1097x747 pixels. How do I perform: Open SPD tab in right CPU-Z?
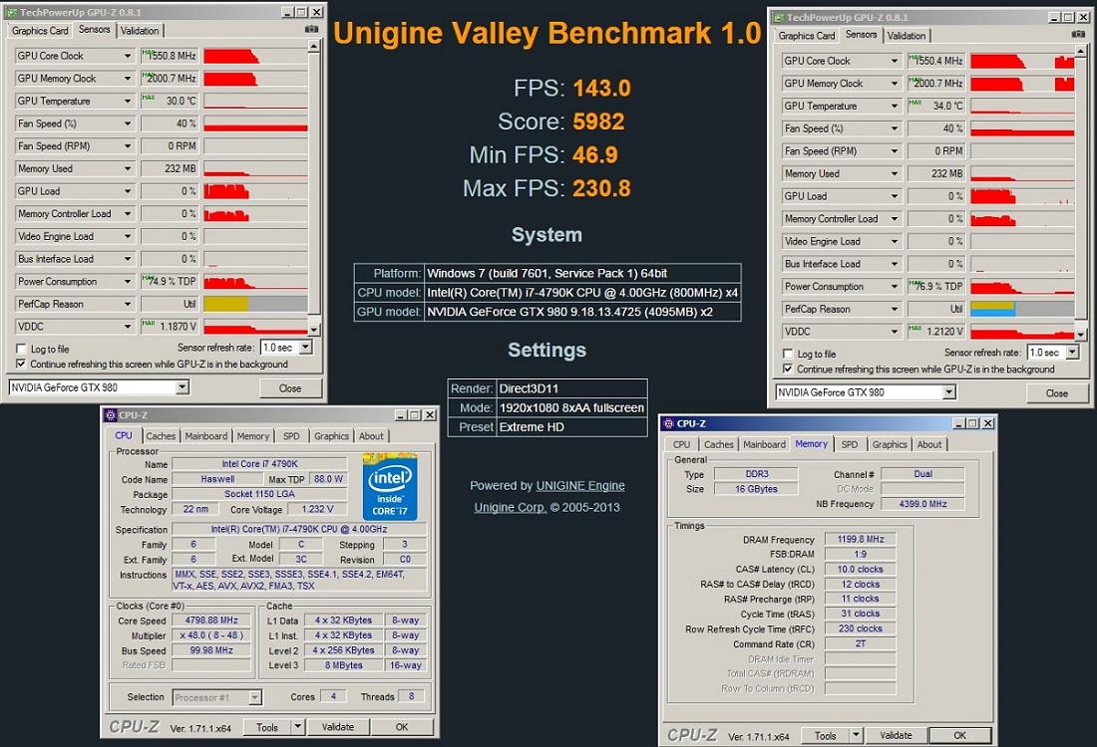[x=850, y=444]
